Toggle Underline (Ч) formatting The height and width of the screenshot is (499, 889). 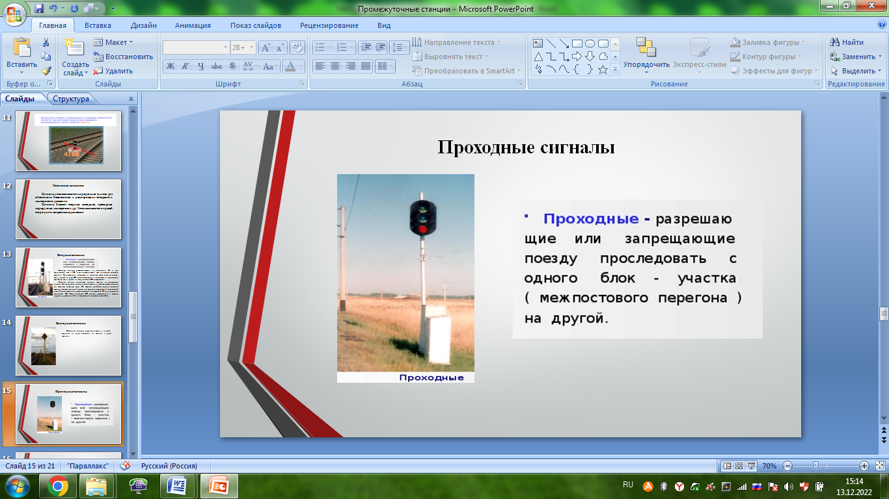[200, 66]
